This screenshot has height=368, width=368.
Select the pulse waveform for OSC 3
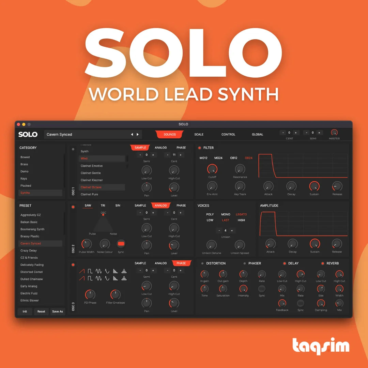pos(90,271)
